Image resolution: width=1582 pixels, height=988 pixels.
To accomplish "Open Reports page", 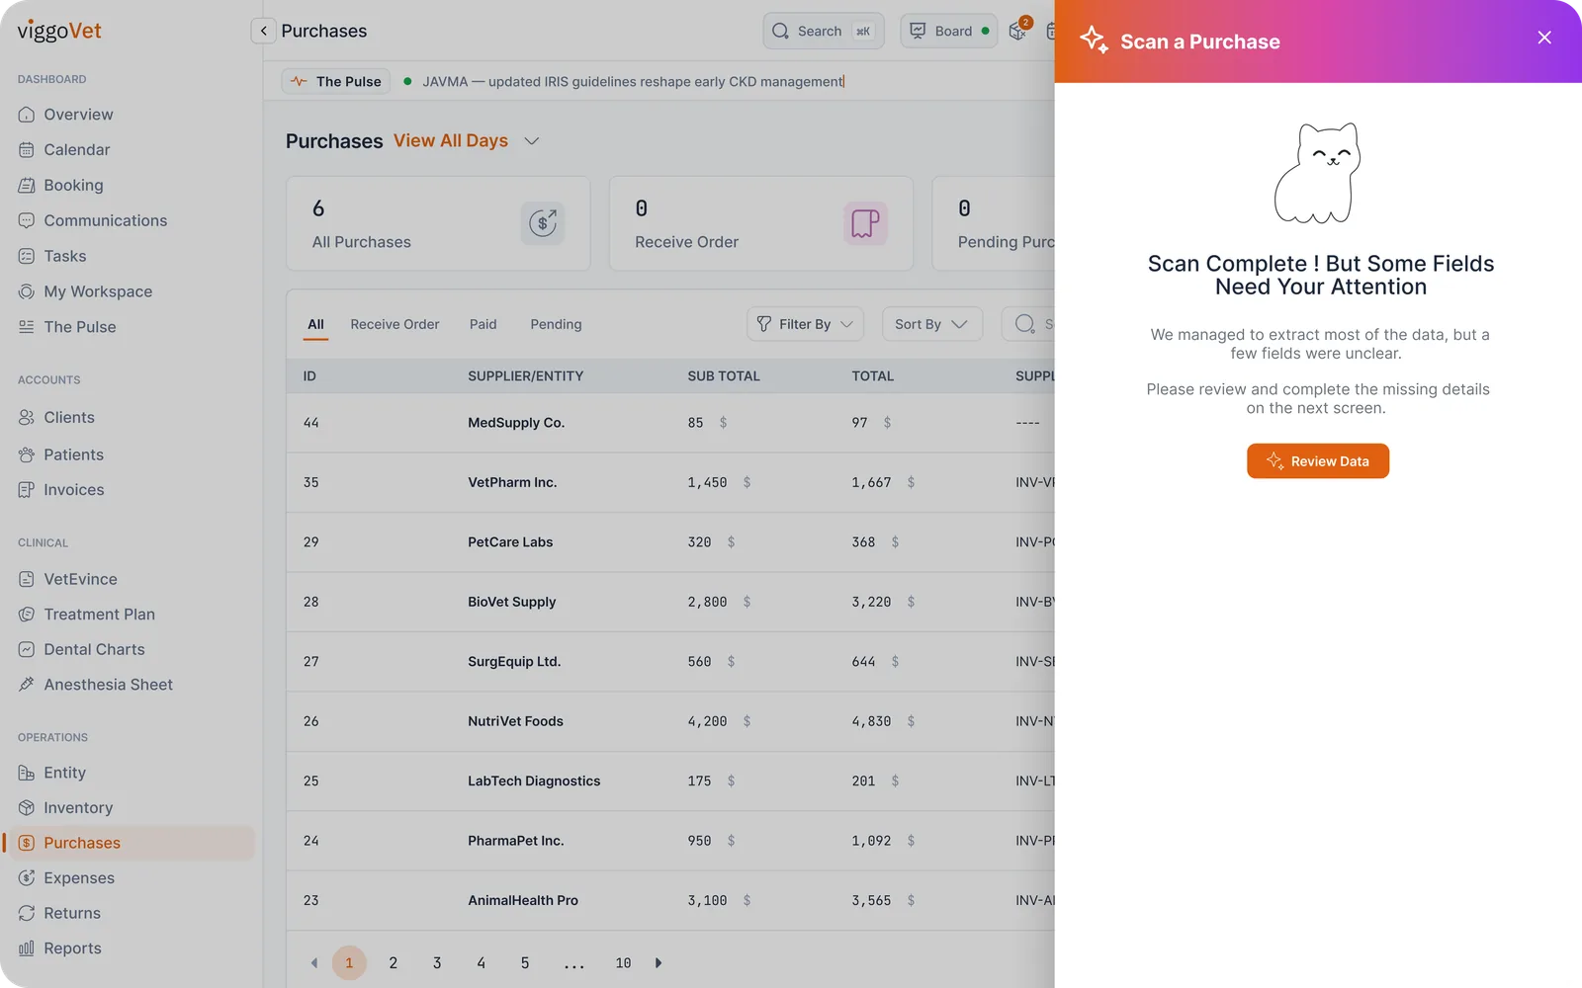I will tap(59, 948).
